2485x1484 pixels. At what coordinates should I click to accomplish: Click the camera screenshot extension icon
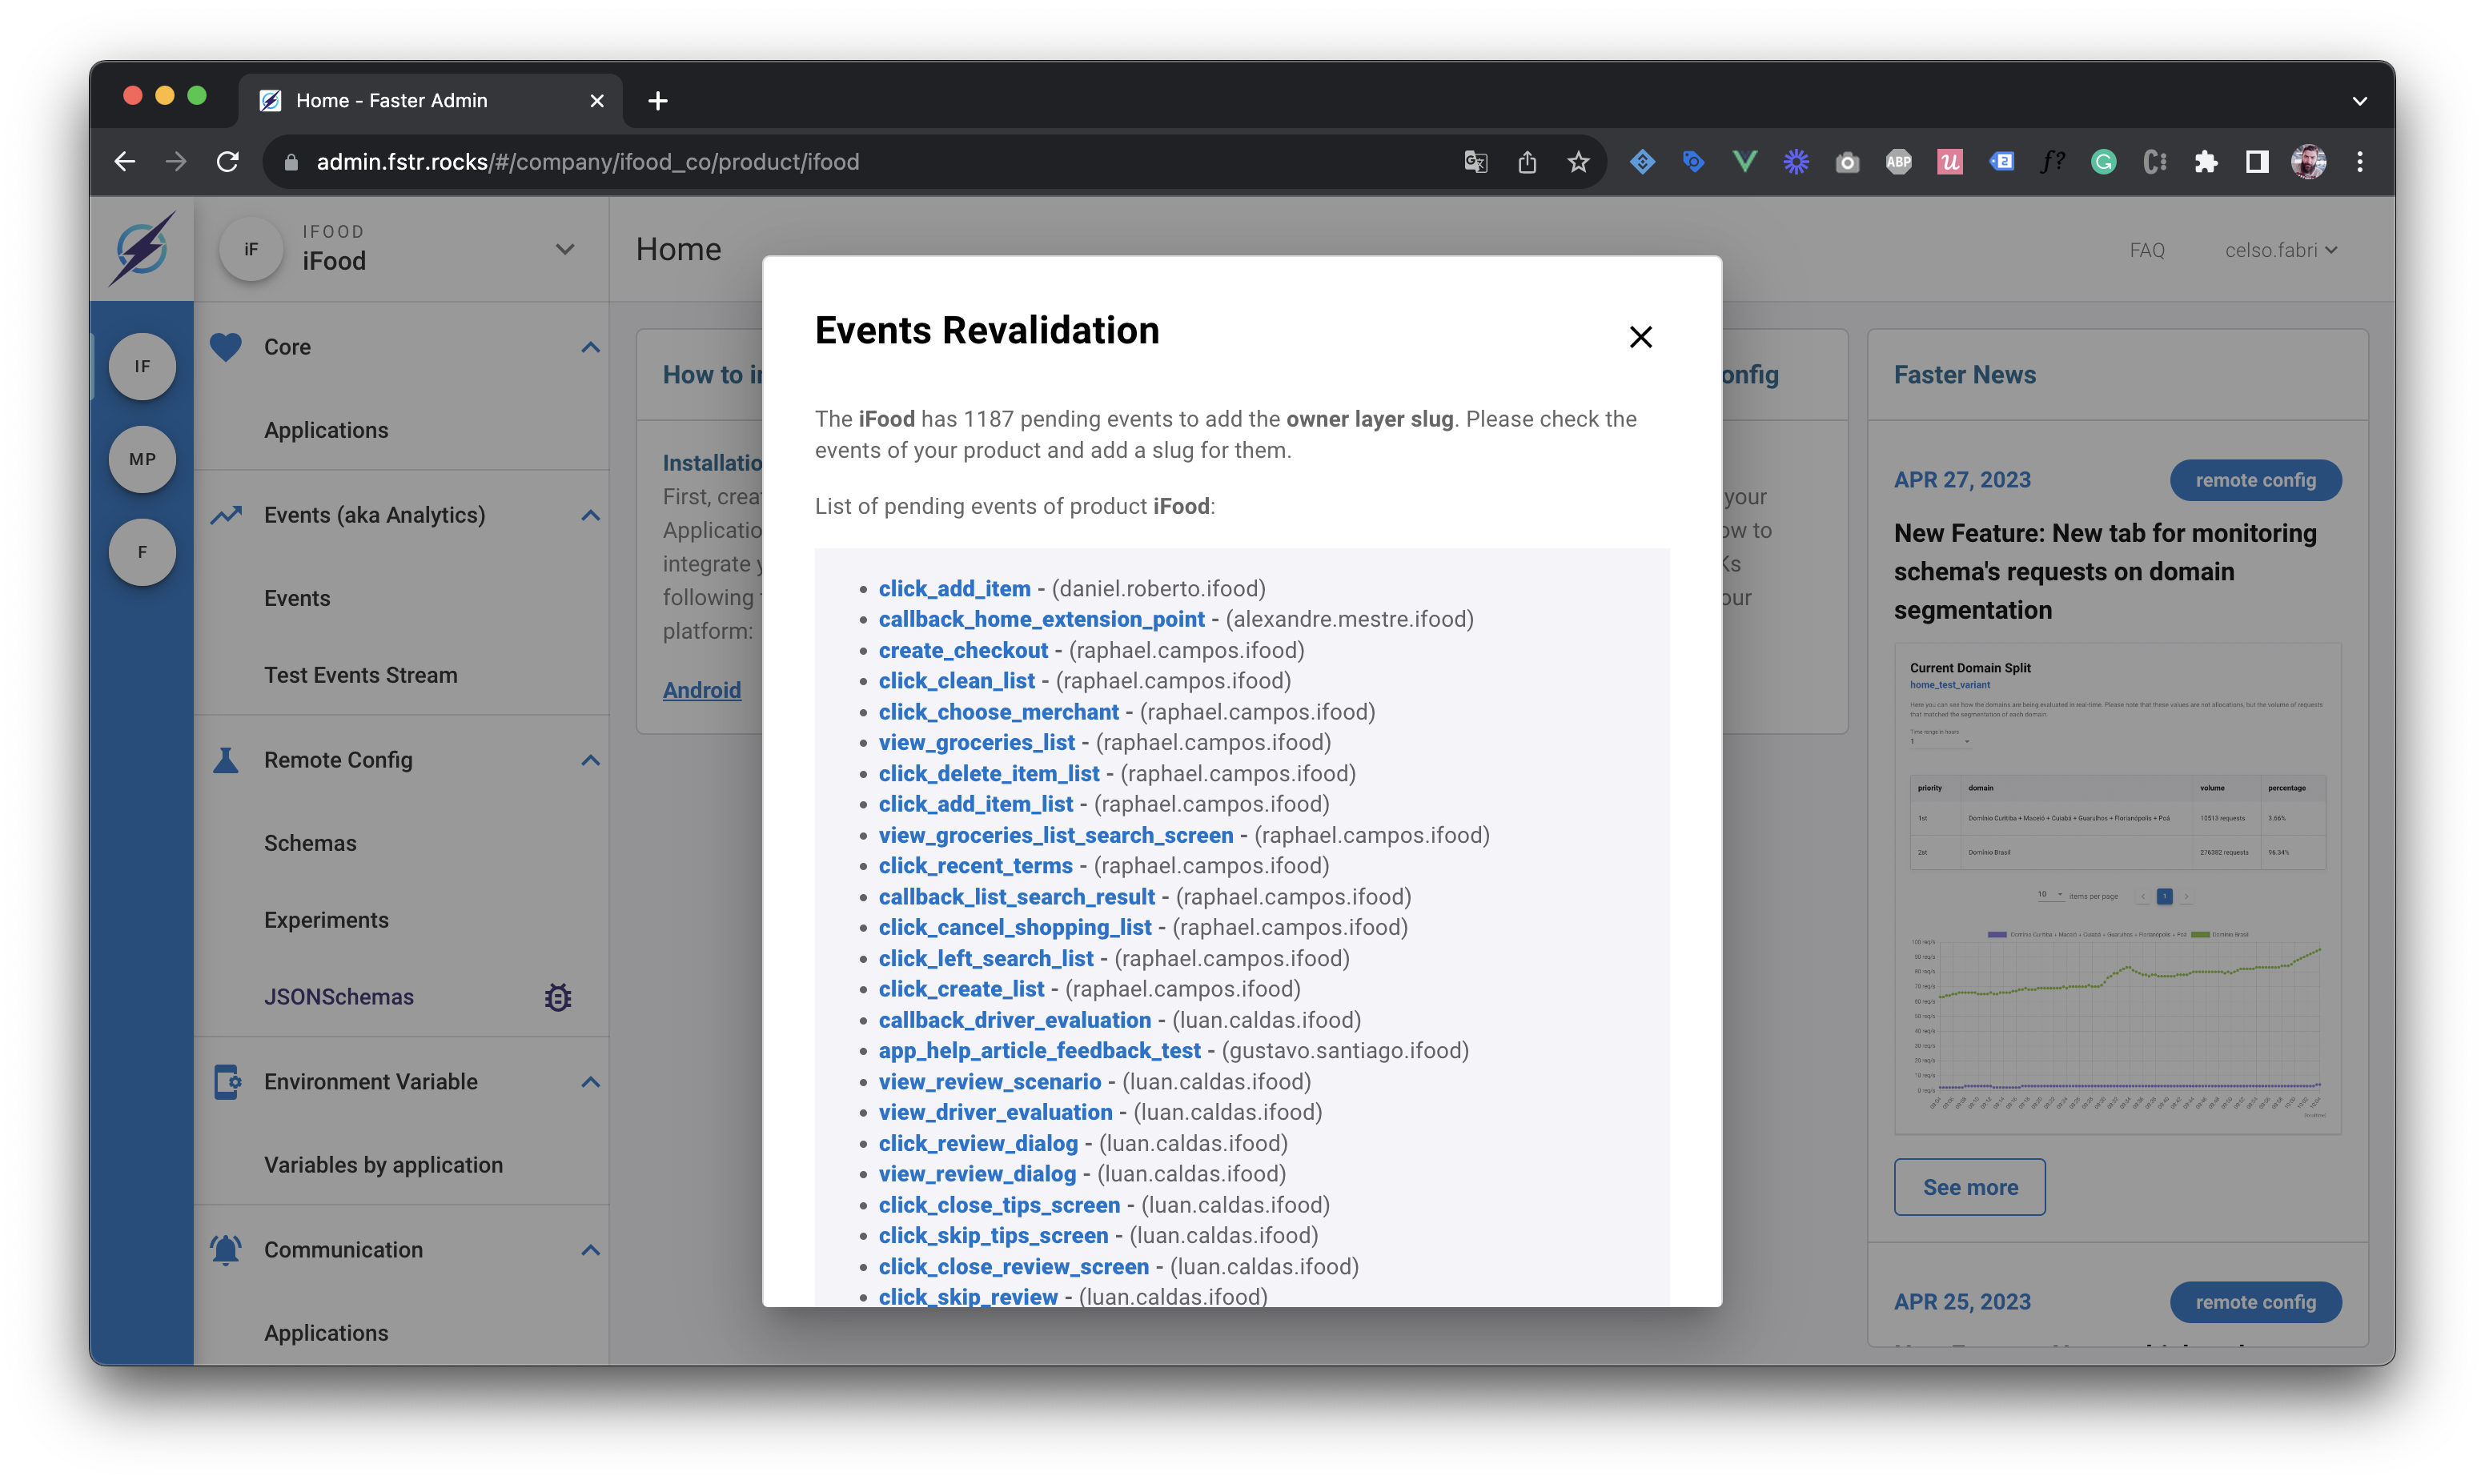tap(1848, 162)
